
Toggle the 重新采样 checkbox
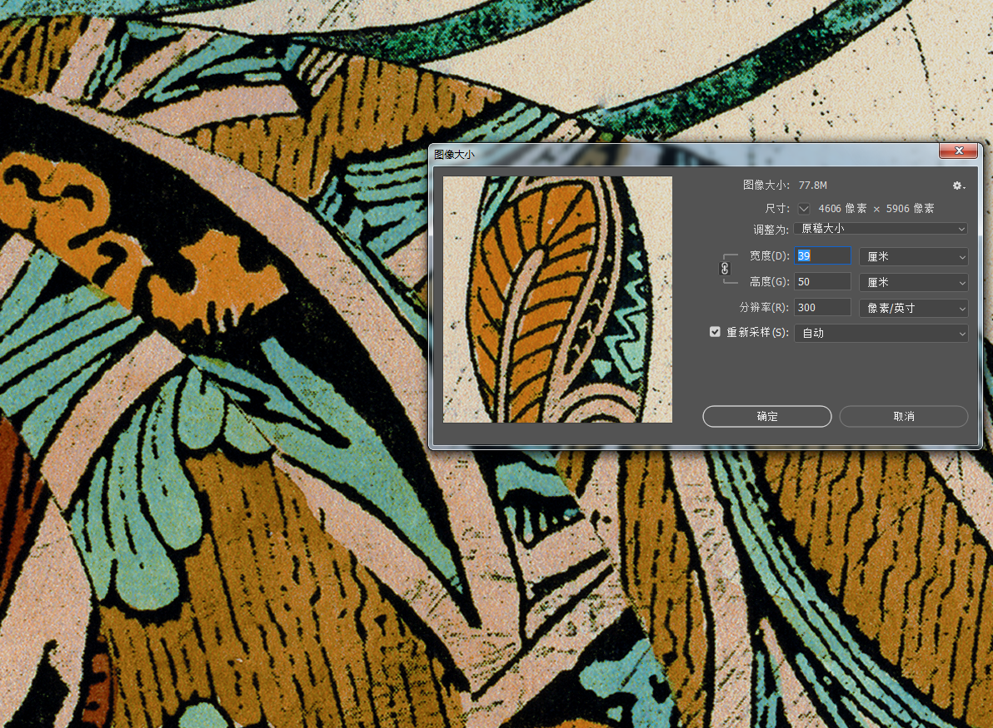715,332
